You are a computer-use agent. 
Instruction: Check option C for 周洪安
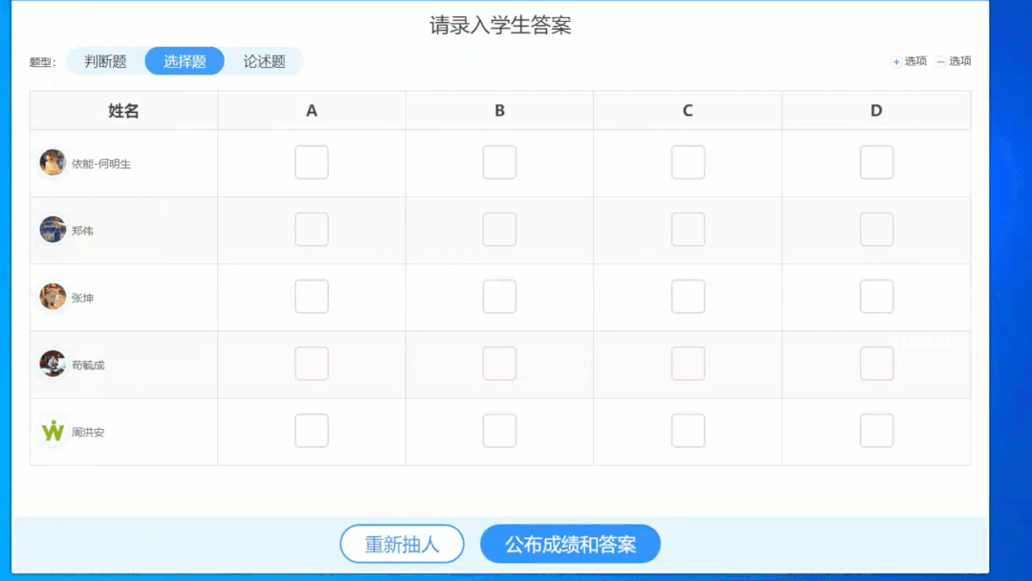coord(688,431)
